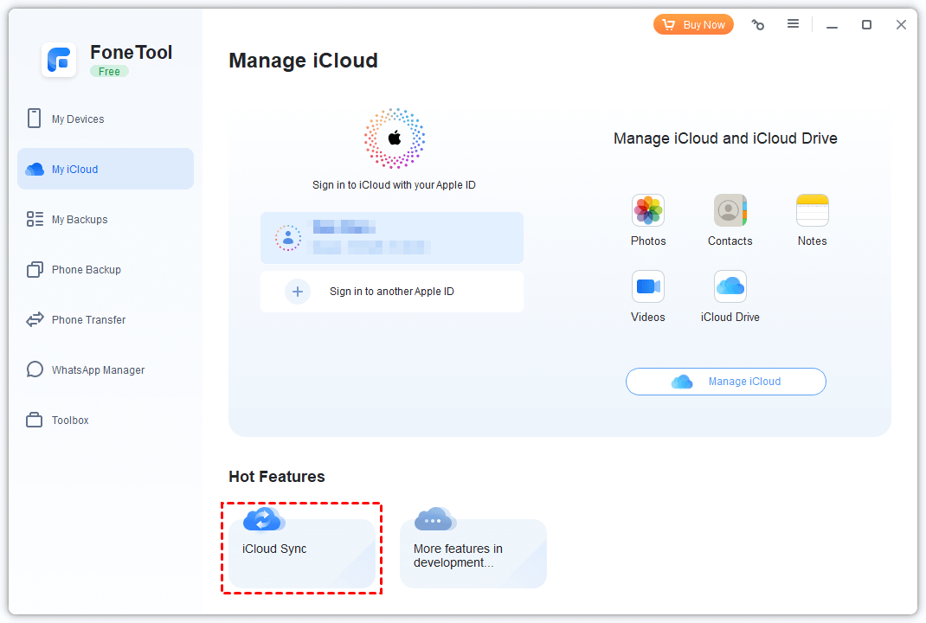This screenshot has width=926, height=623.
Task: Click the FoneTool logo
Action: coord(59,60)
